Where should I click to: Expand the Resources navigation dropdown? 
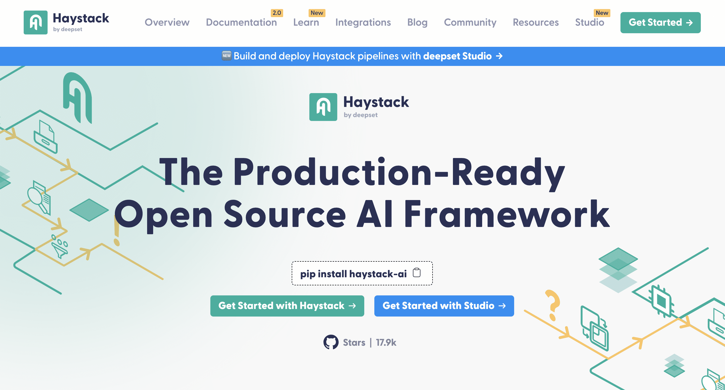(535, 22)
